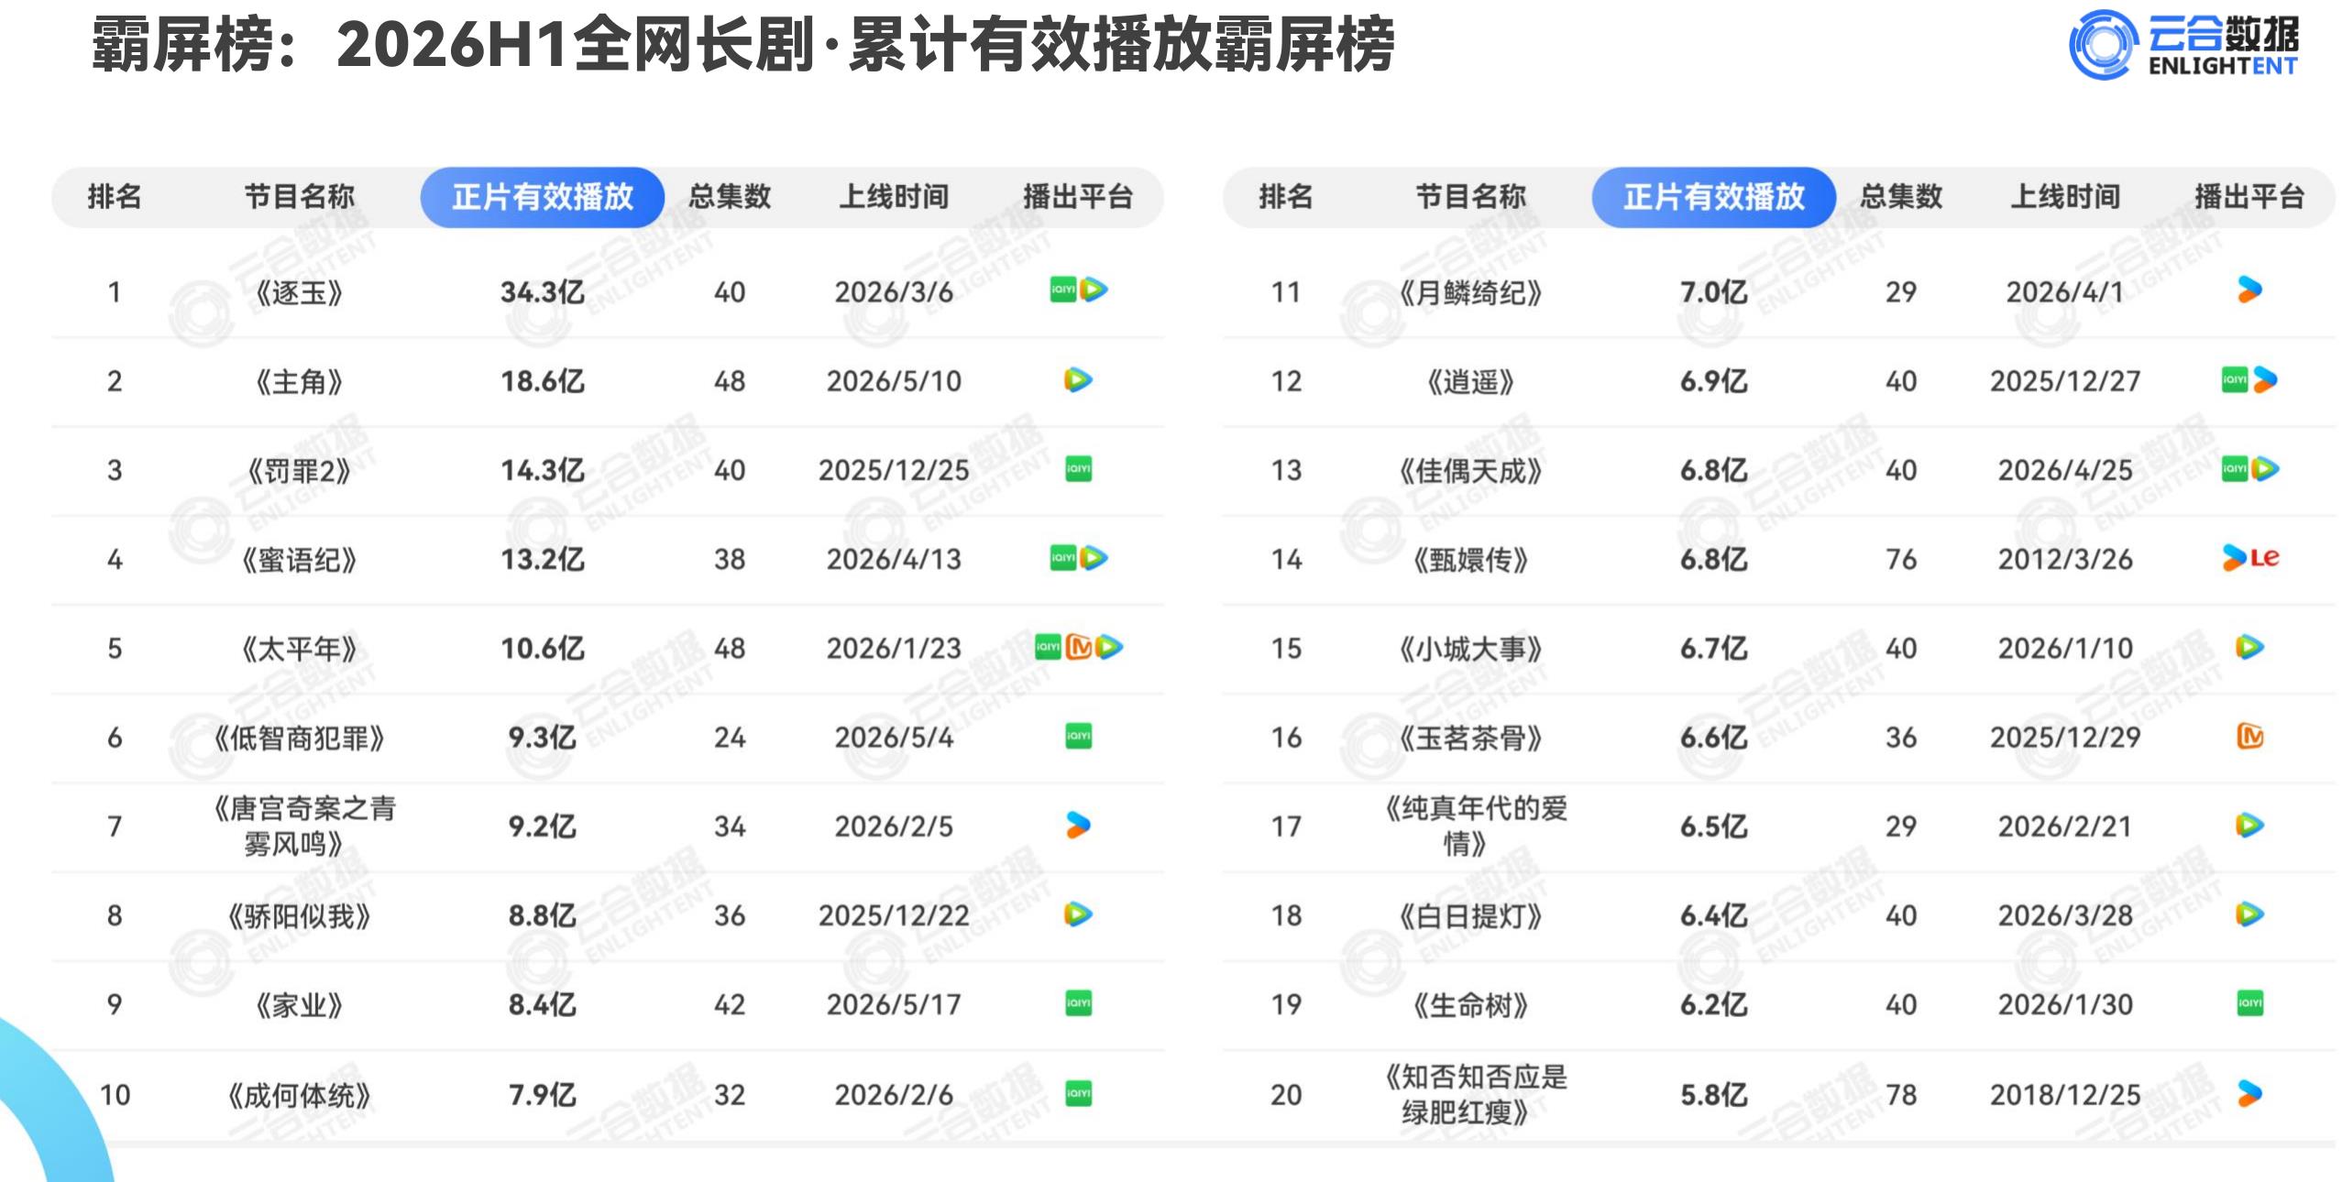Click platform icons in the 《佳偶天成》 row
The width and height of the screenshot is (2342, 1182).
point(2249,469)
